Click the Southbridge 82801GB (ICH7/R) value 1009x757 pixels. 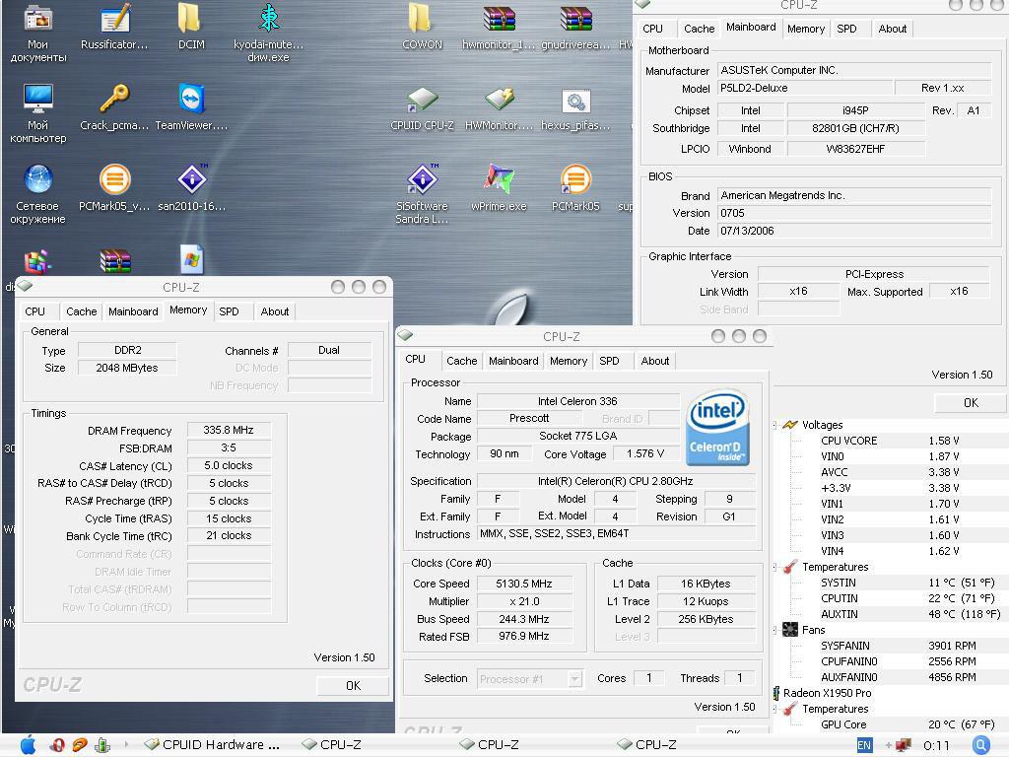[855, 128]
